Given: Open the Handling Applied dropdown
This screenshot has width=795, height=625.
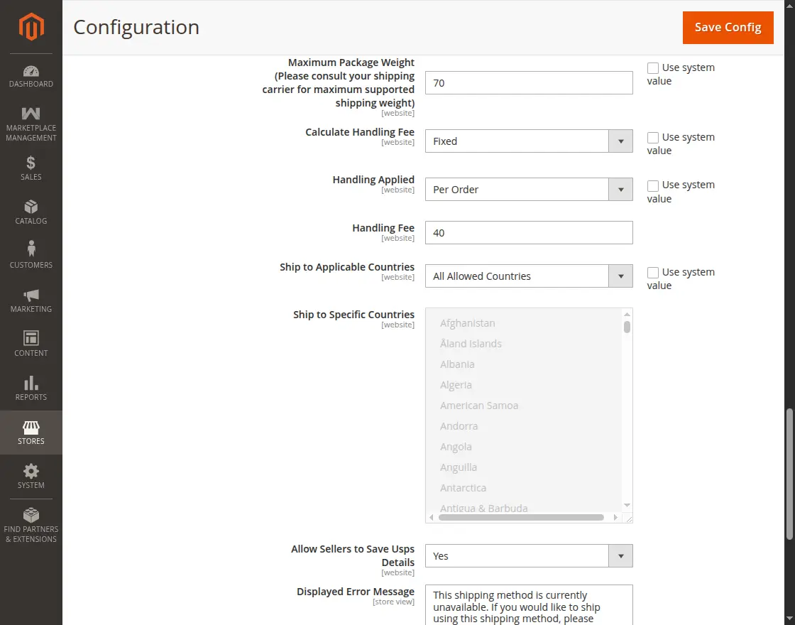Looking at the screenshot, I should tap(621, 189).
